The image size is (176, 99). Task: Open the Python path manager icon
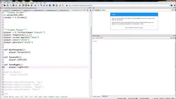(x=63, y=5)
